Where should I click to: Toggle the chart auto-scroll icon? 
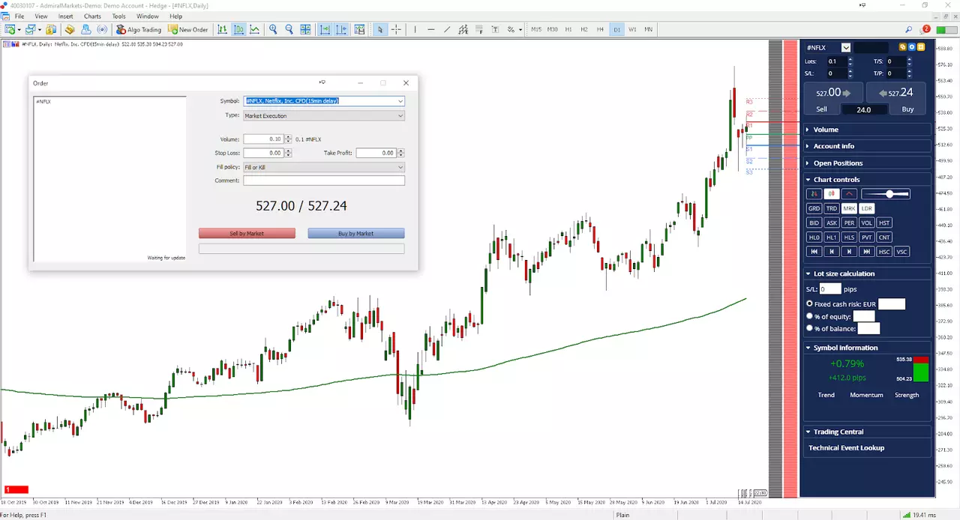click(x=325, y=30)
